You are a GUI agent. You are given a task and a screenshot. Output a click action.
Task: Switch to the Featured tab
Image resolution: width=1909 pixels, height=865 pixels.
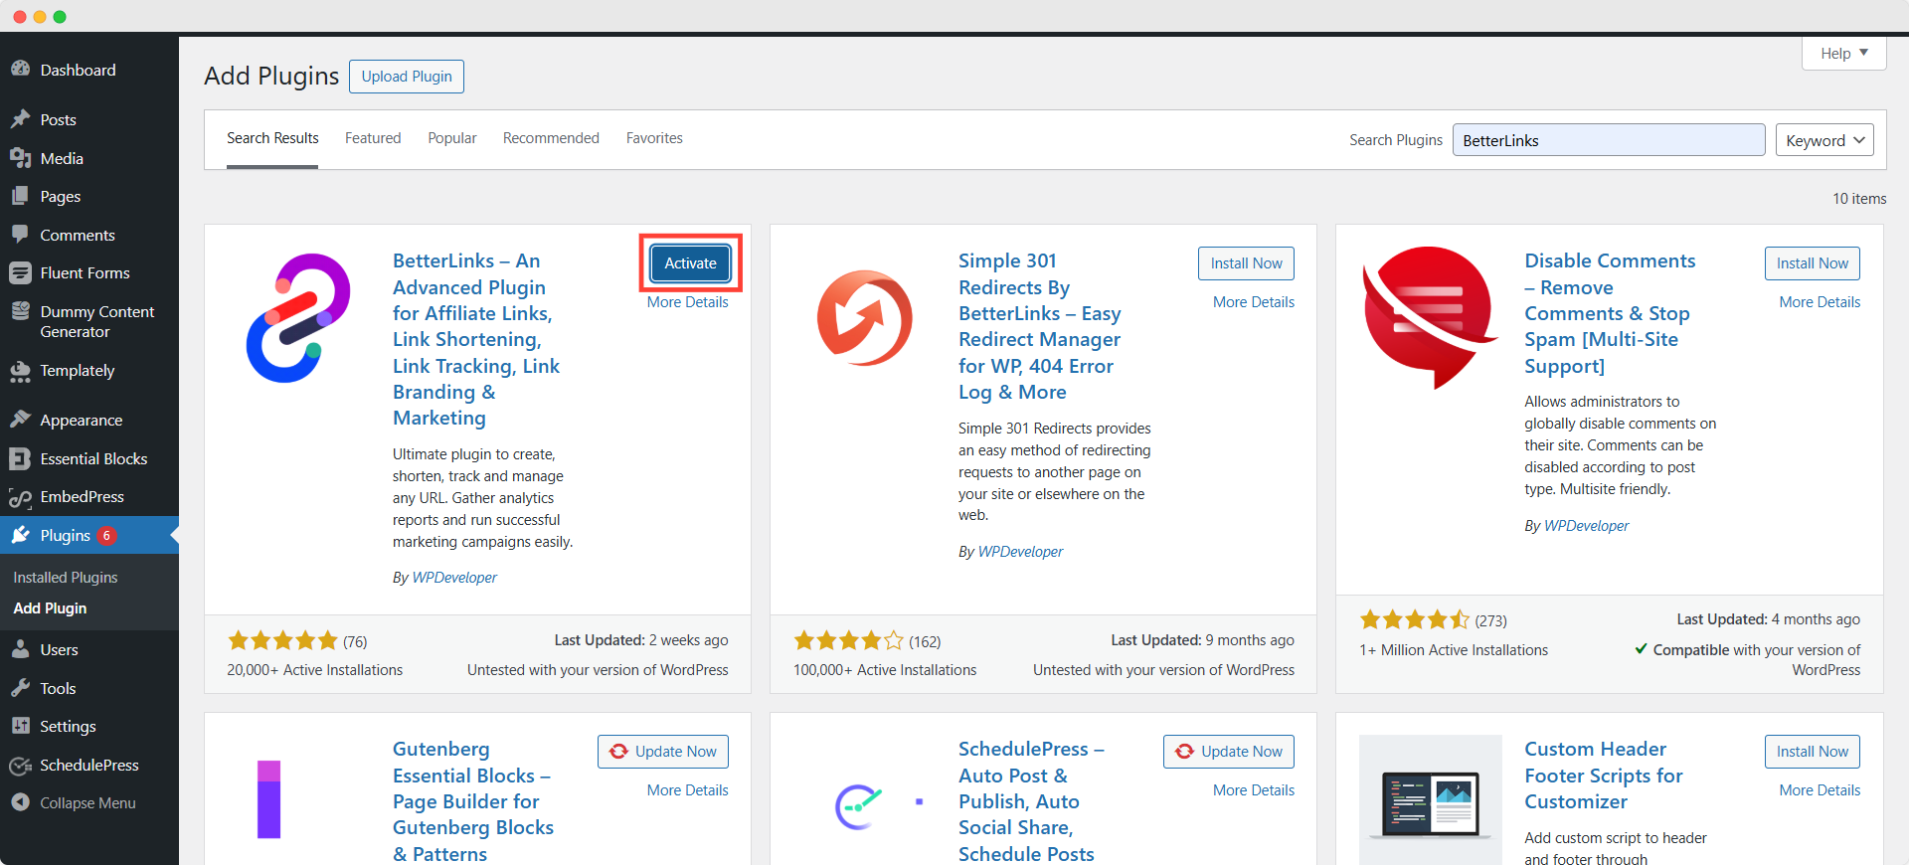click(x=373, y=138)
